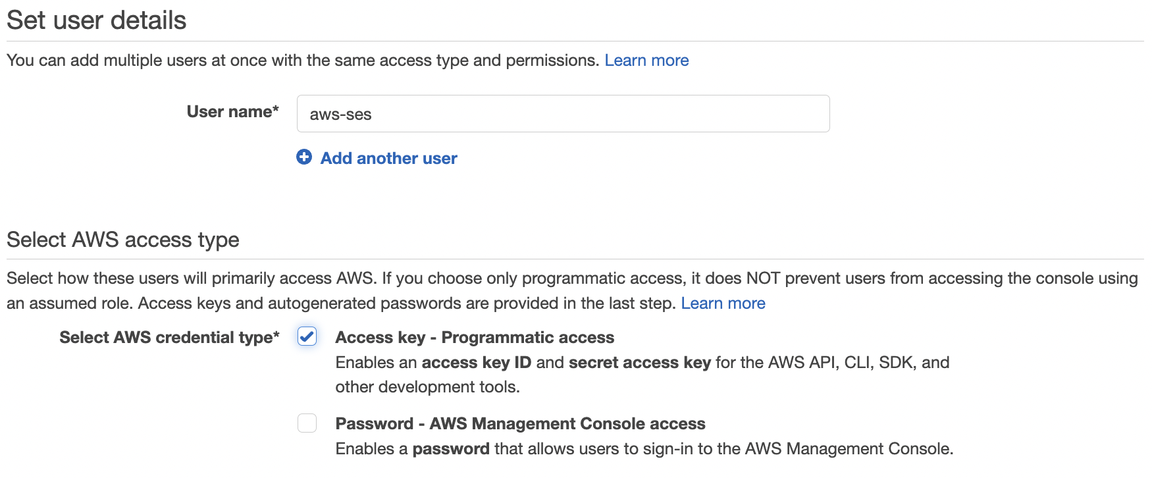This screenshot has height=478, width=1152.
Task: Click the Password - AWS Management Console access label
Action: (520, 423)
